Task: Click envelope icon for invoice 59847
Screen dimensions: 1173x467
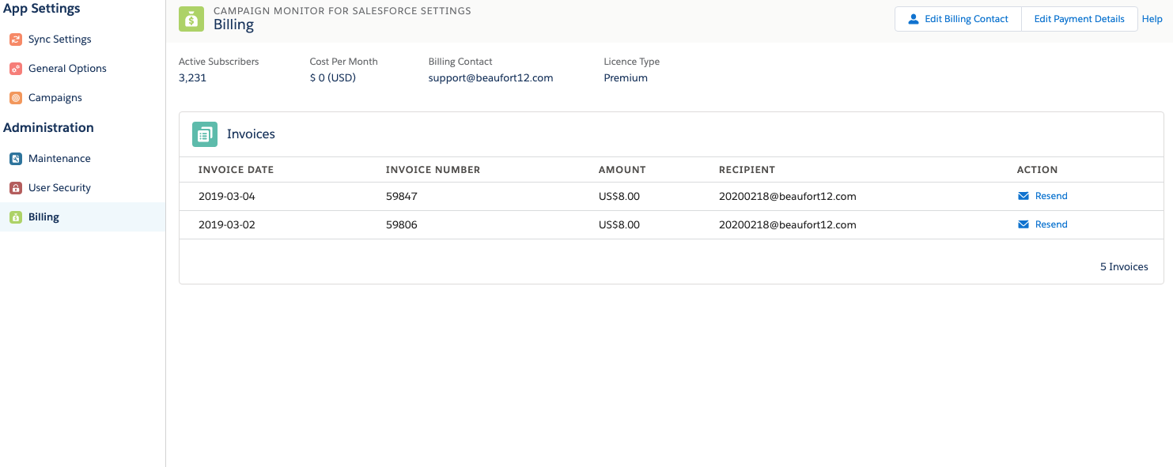Action: (1024, 196)
